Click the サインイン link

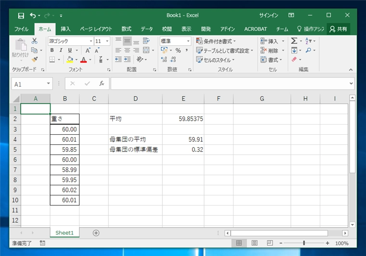269,15
